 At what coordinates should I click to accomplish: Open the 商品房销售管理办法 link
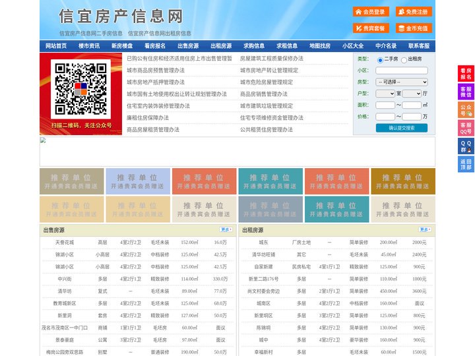tap(264, 94)
